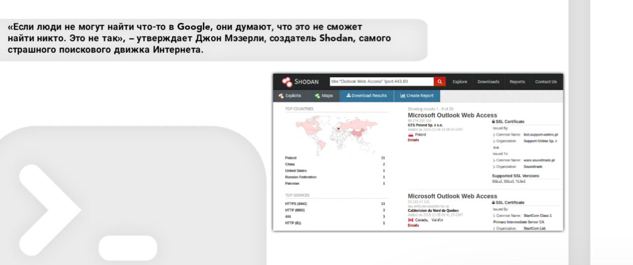Image resolution: width=633 pixels, height=265 pixels.
Task: Click the red magnifier search button
Action: (x=439, y=82)
